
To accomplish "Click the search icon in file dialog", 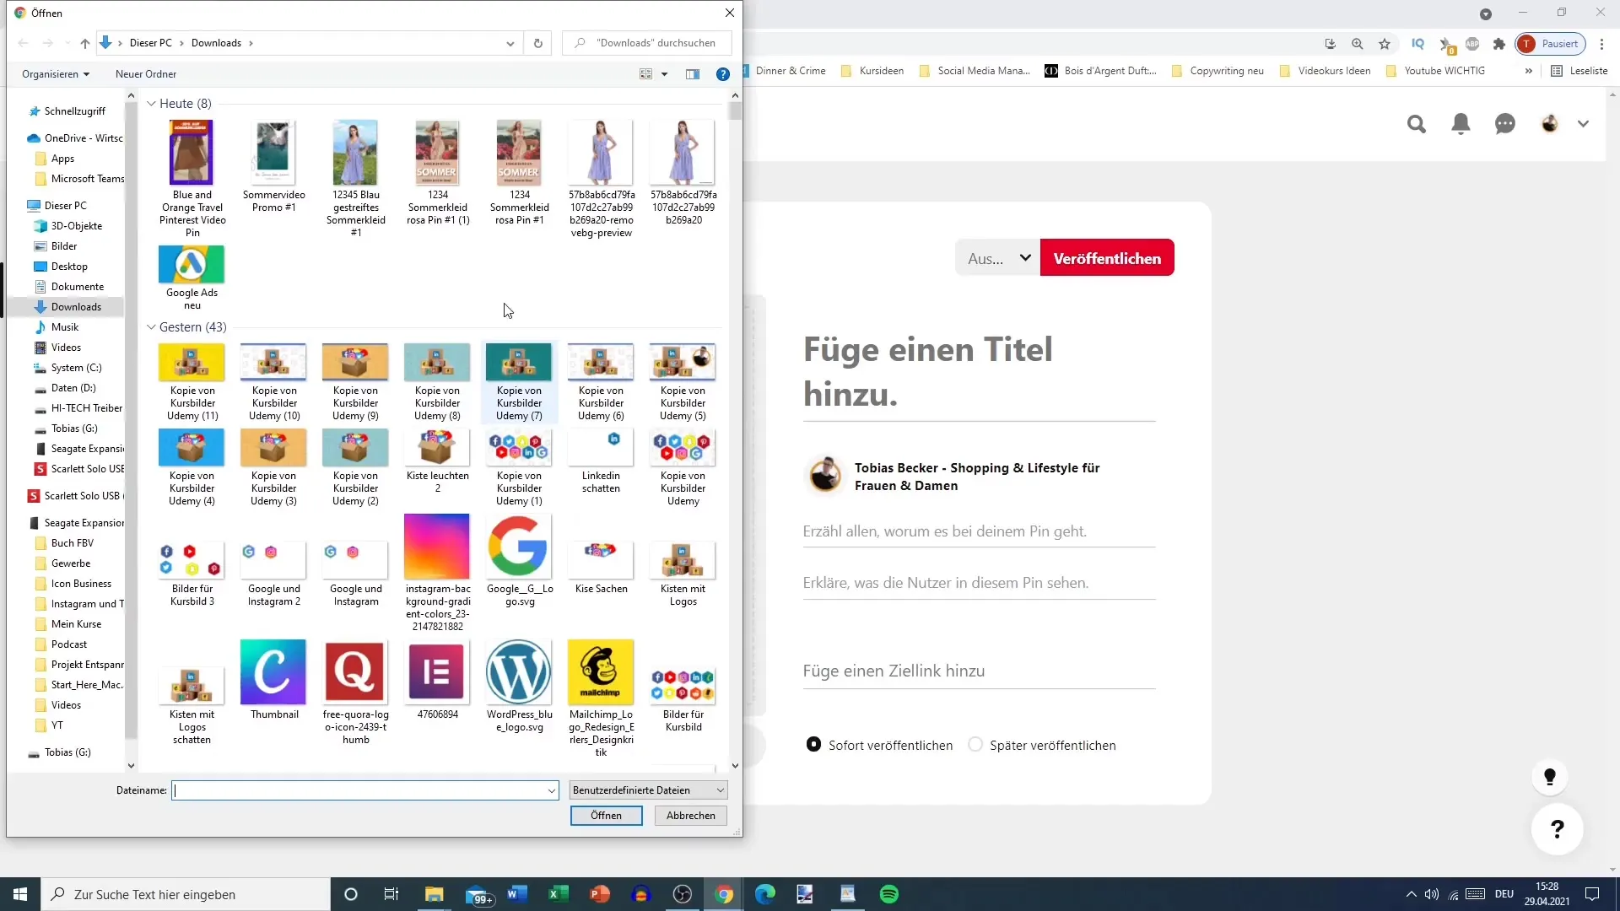I will (580, 42).
